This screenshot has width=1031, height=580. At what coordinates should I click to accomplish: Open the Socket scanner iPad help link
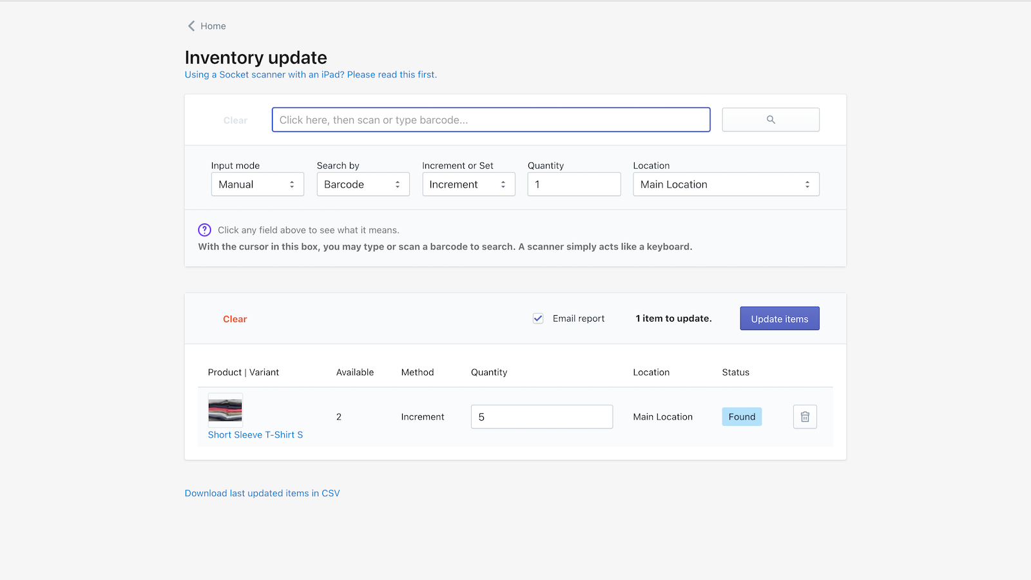[x=311, y=75]
